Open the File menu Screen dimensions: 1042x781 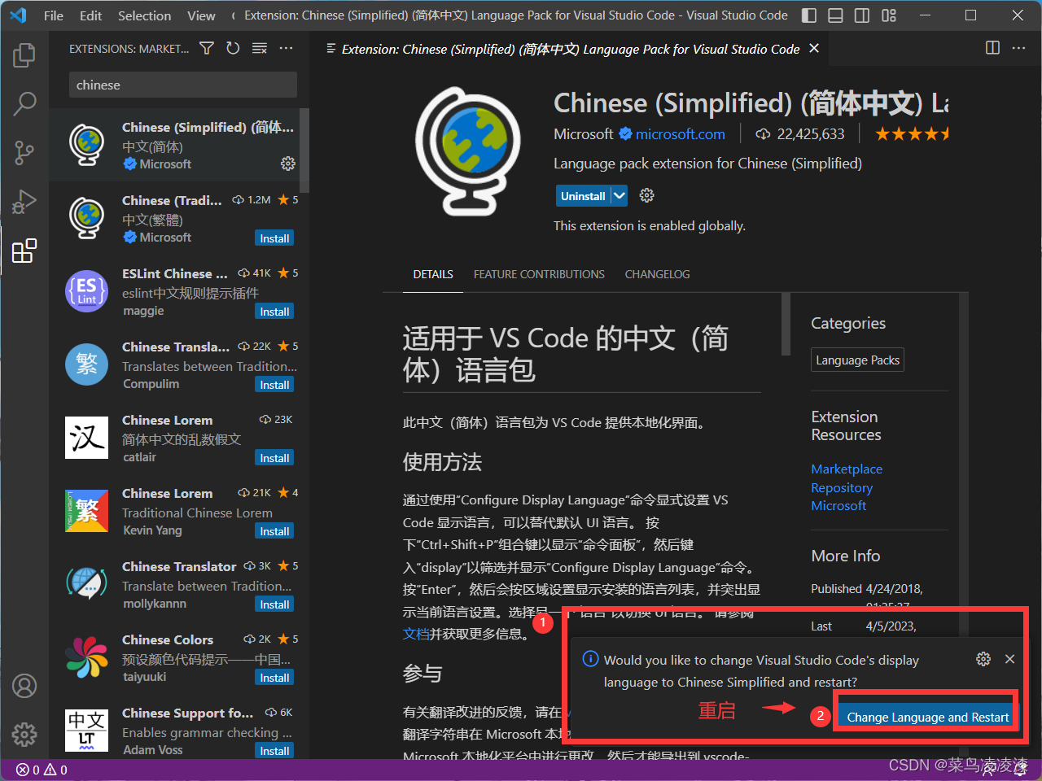pyautogui.click(x=54, y=15)
